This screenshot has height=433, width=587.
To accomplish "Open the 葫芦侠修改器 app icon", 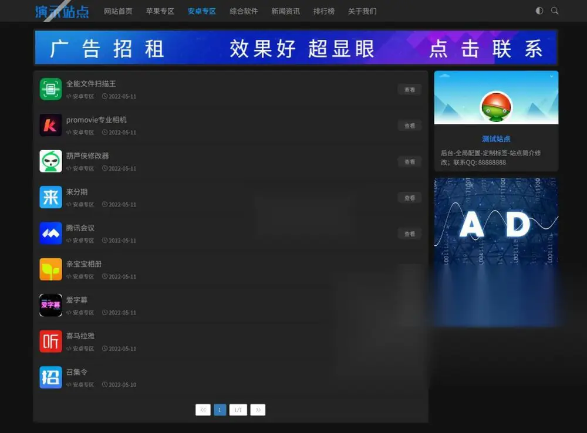I will [x=50, y=161].
